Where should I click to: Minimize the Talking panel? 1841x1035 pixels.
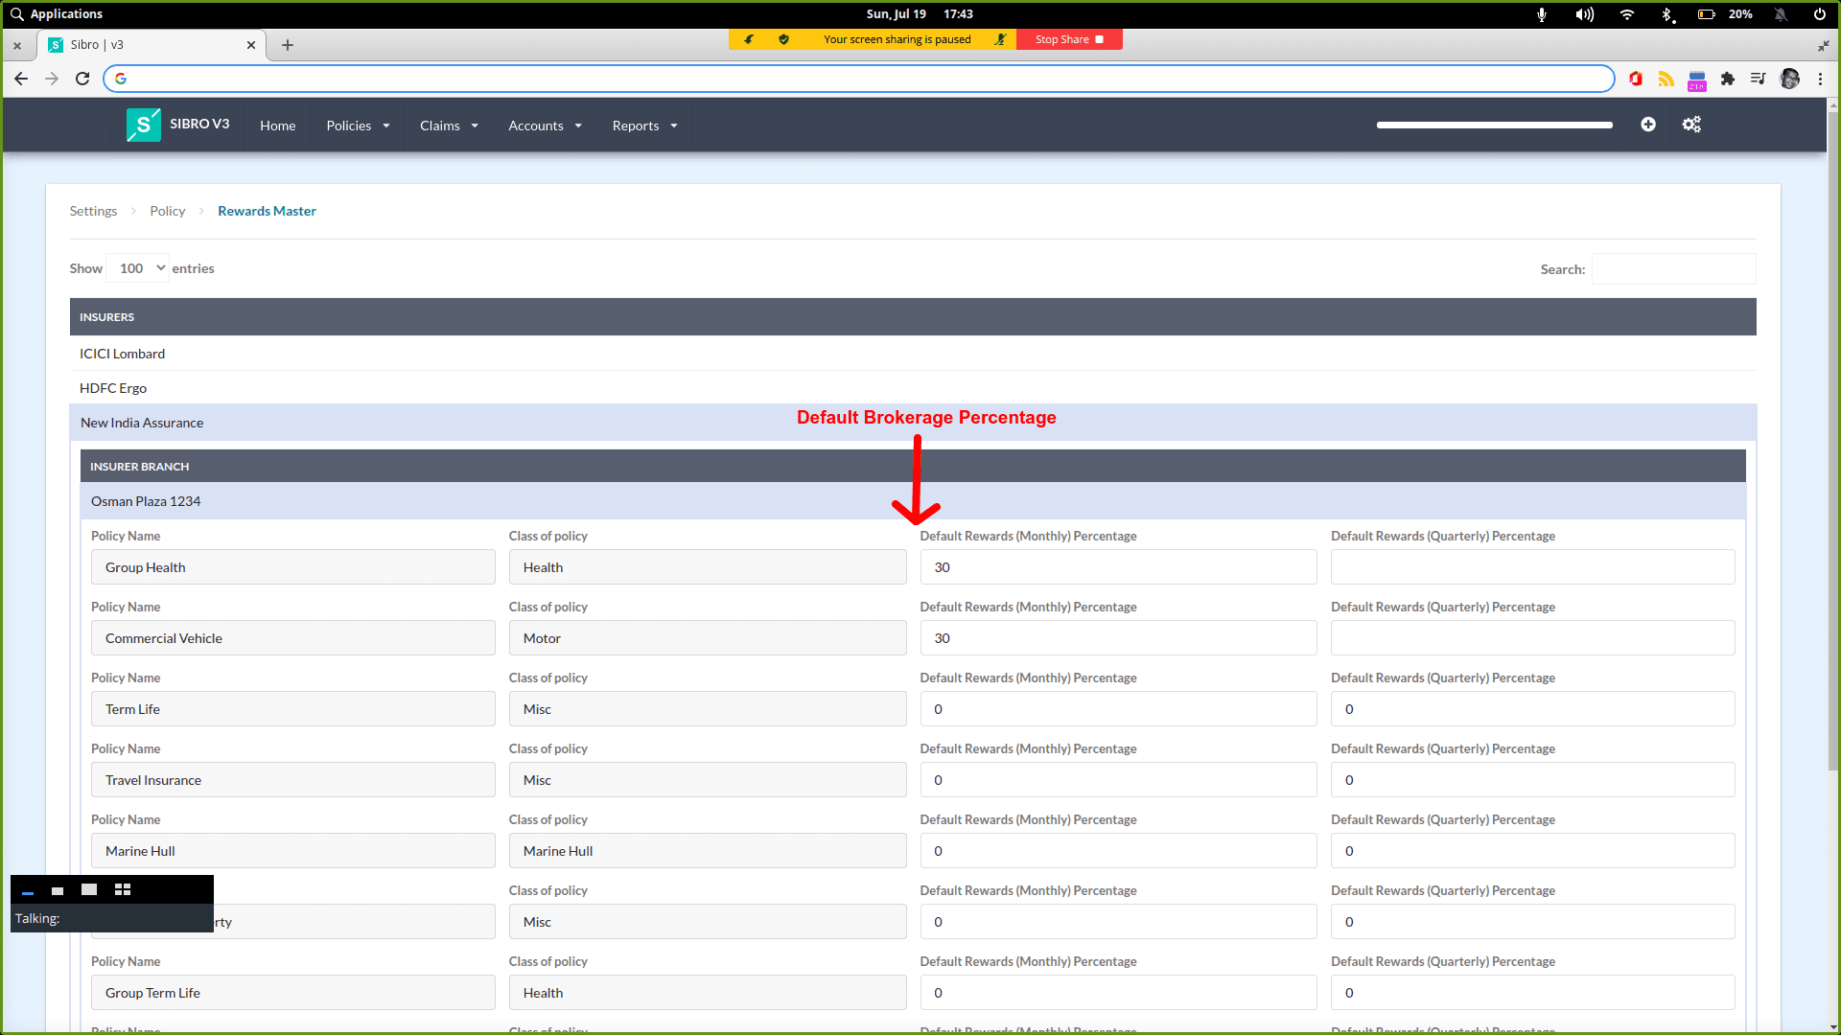(28, 893)
